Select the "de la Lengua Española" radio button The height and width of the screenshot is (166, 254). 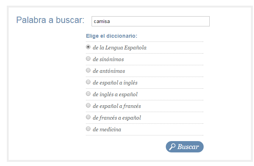[88, 47]
